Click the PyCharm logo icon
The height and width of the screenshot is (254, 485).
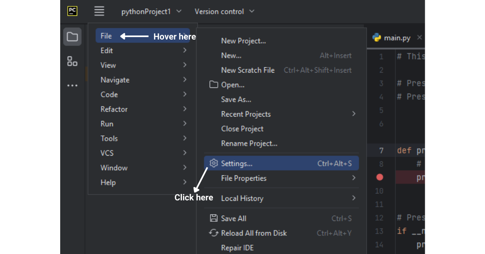tap(72, 11)
